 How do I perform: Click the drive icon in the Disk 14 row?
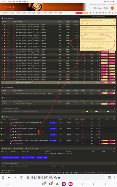point(14,46)
